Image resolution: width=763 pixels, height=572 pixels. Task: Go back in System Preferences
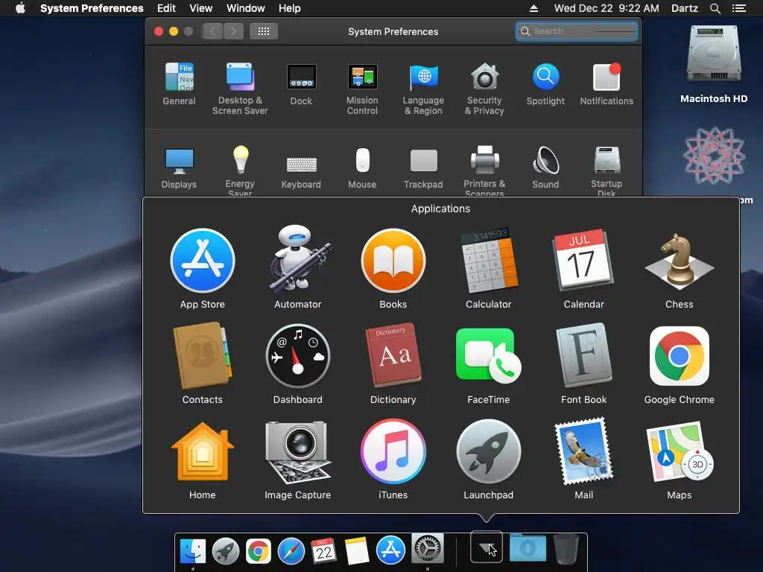tap(212, 31)
